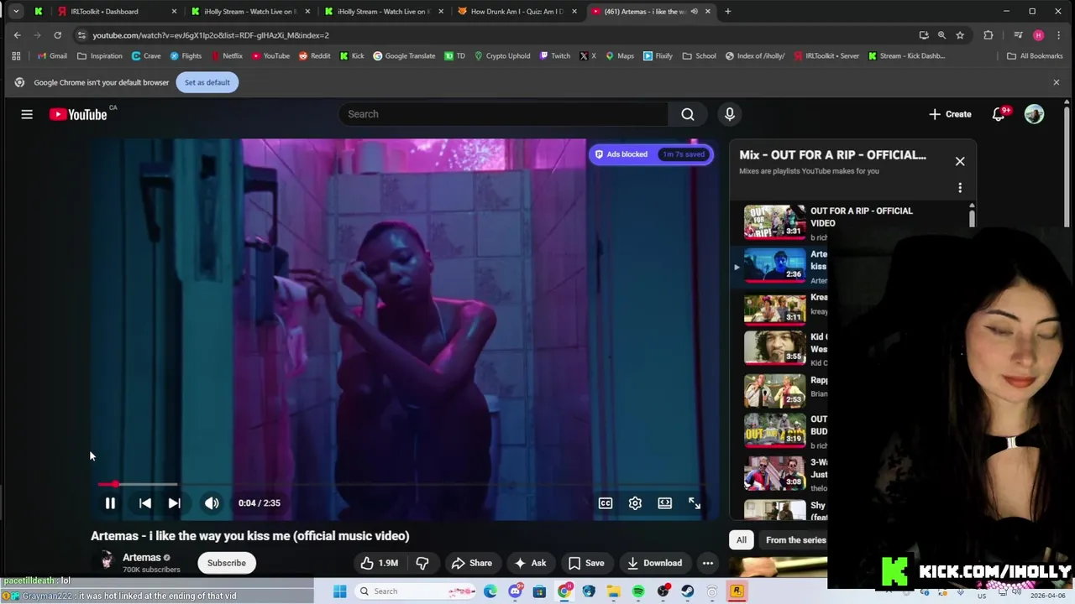Open the Inspiration bookmarks folder
The width and height of the screenshot is (1075, 604).
(100, 56)
